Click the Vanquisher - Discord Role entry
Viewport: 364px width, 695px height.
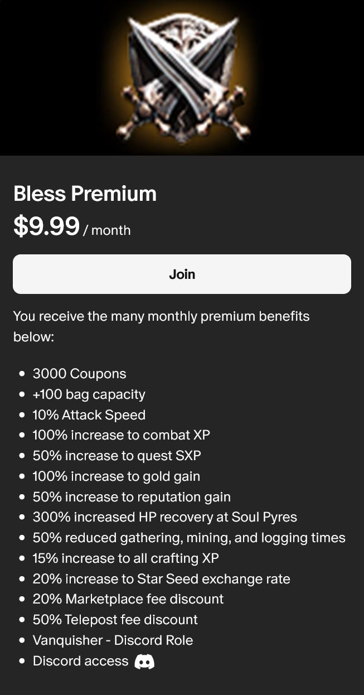[x=113, y=640]
